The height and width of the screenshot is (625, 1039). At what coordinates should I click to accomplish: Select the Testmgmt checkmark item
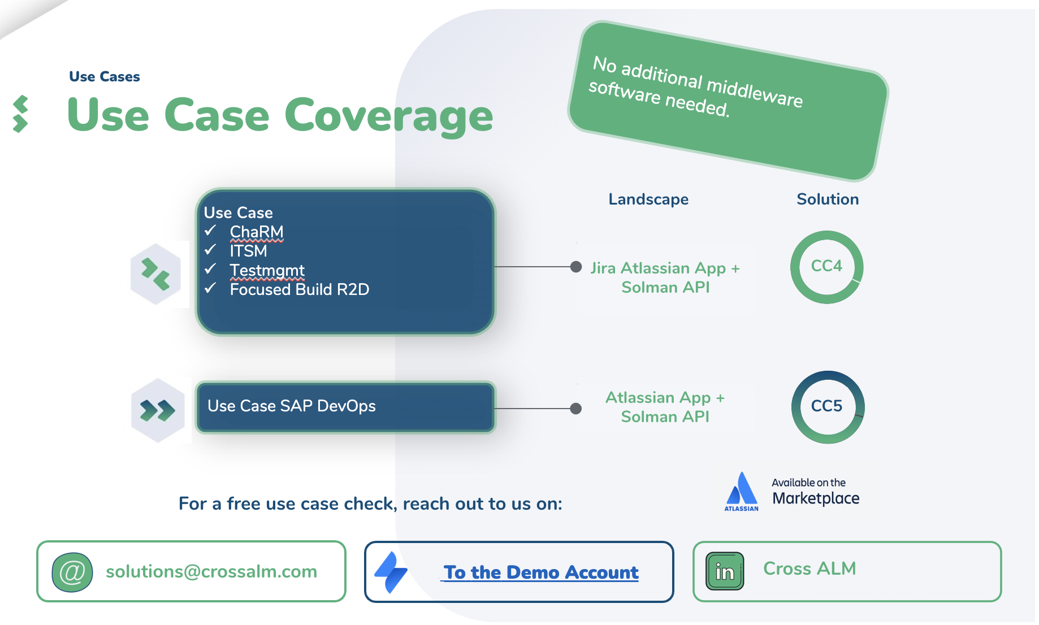(210, 270)
